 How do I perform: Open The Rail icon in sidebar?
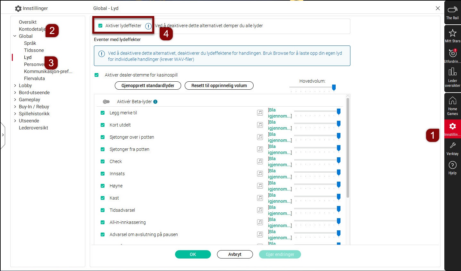click(x=452, y=10)
